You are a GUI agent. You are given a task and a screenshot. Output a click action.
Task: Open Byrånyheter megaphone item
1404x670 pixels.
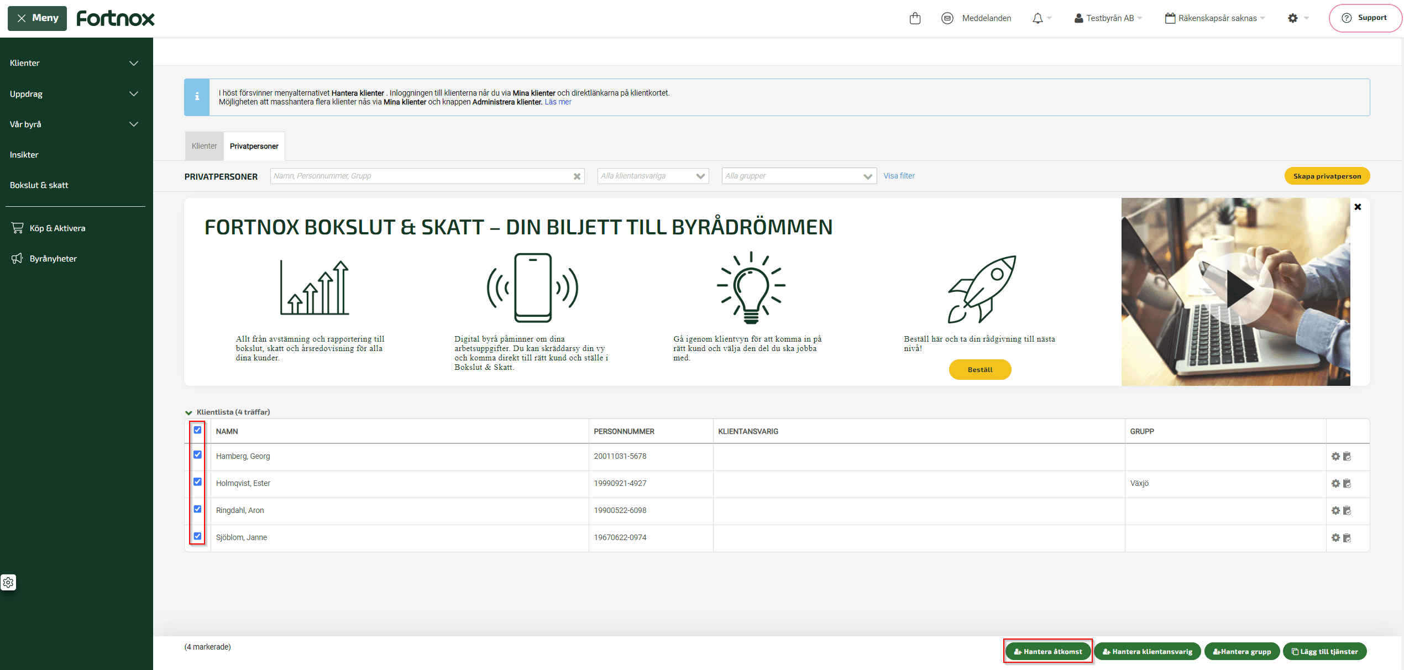[44, 259]
